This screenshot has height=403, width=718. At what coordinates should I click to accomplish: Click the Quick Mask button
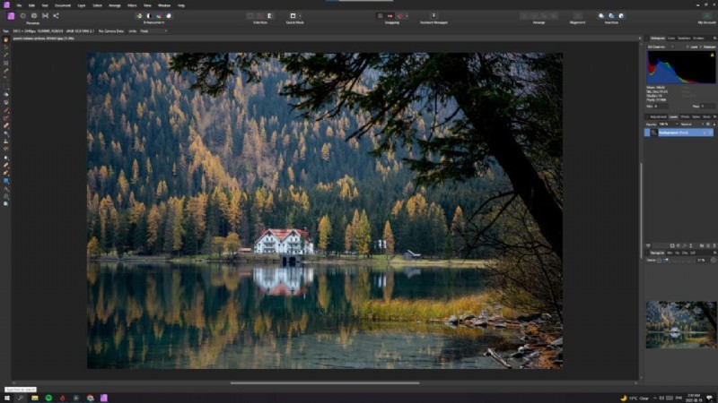tap(293, 15)
